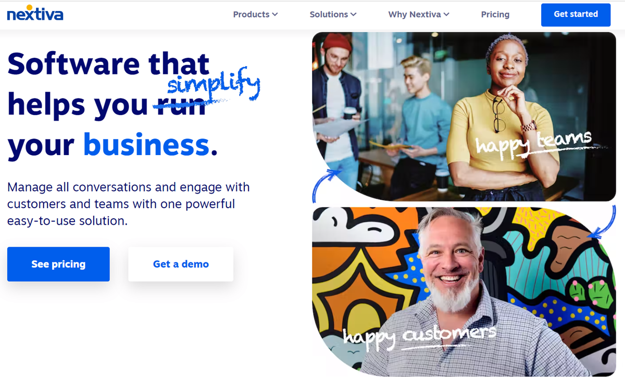Go to the Pricing page
The height and width of the screenshot is (380, 625).
coord(495,15)
